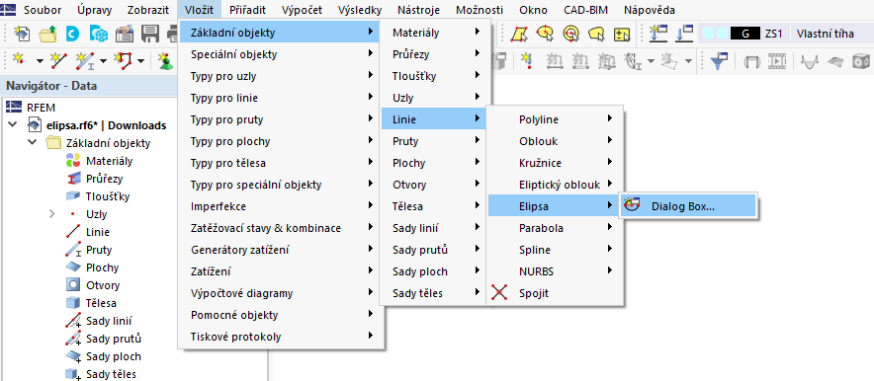Open the Block Manager cube icon
Image resolution: width=874 pixels, height=381 pixels.
[x=98, y=34]
